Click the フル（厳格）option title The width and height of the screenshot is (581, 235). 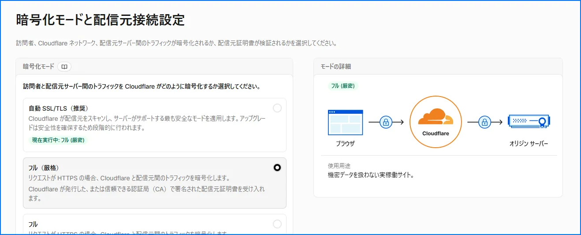click(x=44, y=168)
